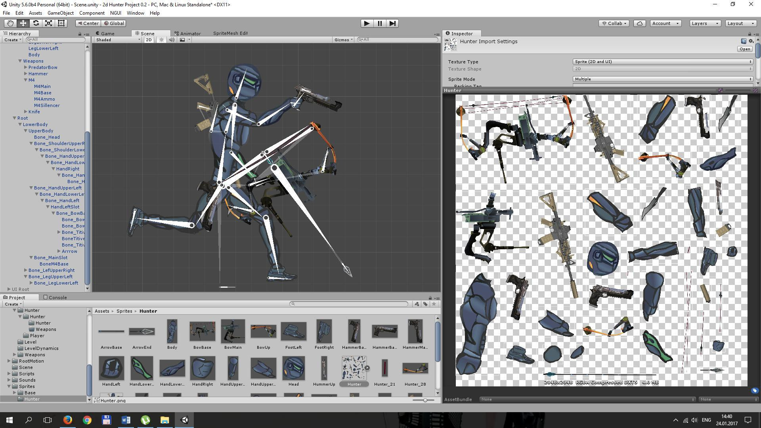Screen dimensions: 761x428
Task: Collapse the Weapons node in Hierarchy
Action: [x=20, y=61]
